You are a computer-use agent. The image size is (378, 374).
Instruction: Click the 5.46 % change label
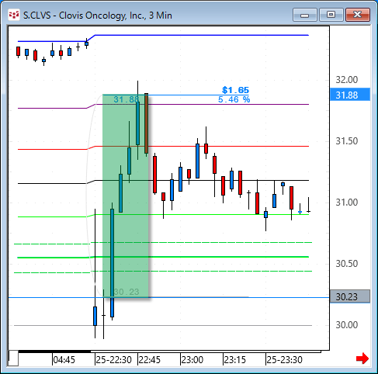[x=234, y=99]
